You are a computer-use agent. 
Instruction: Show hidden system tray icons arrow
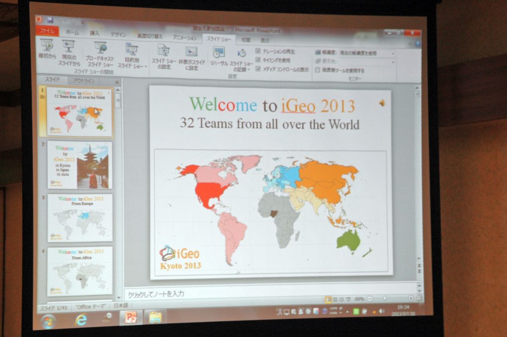(347, 312)
